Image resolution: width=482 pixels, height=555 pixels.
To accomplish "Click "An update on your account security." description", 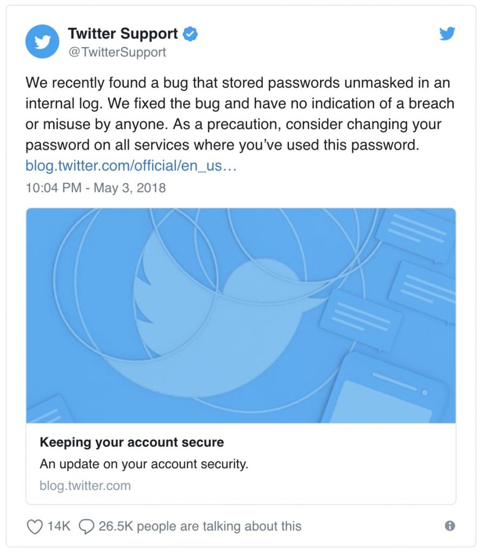I will (x=144, y=464).
